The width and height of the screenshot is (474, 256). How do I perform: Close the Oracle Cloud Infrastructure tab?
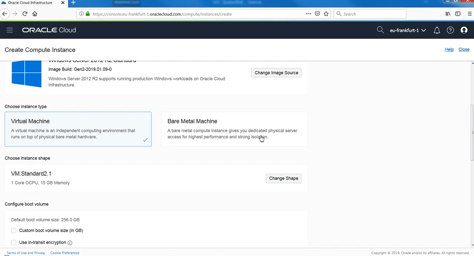point(63,3)
